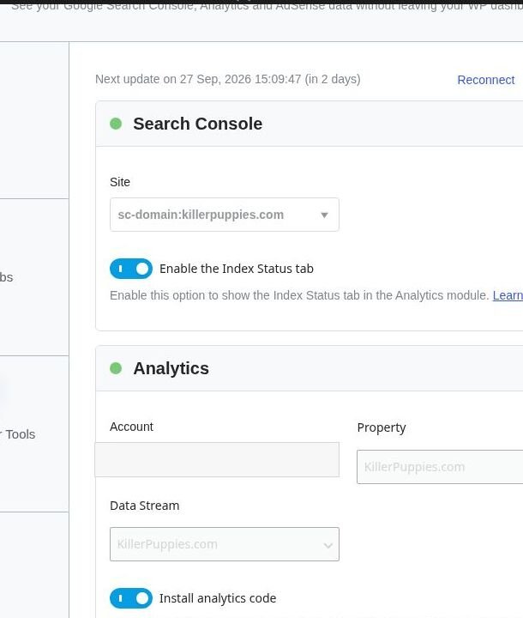The width and height of the screenshot is (523, 618).
Task: Click the Site field label
Action: [120, 182]
